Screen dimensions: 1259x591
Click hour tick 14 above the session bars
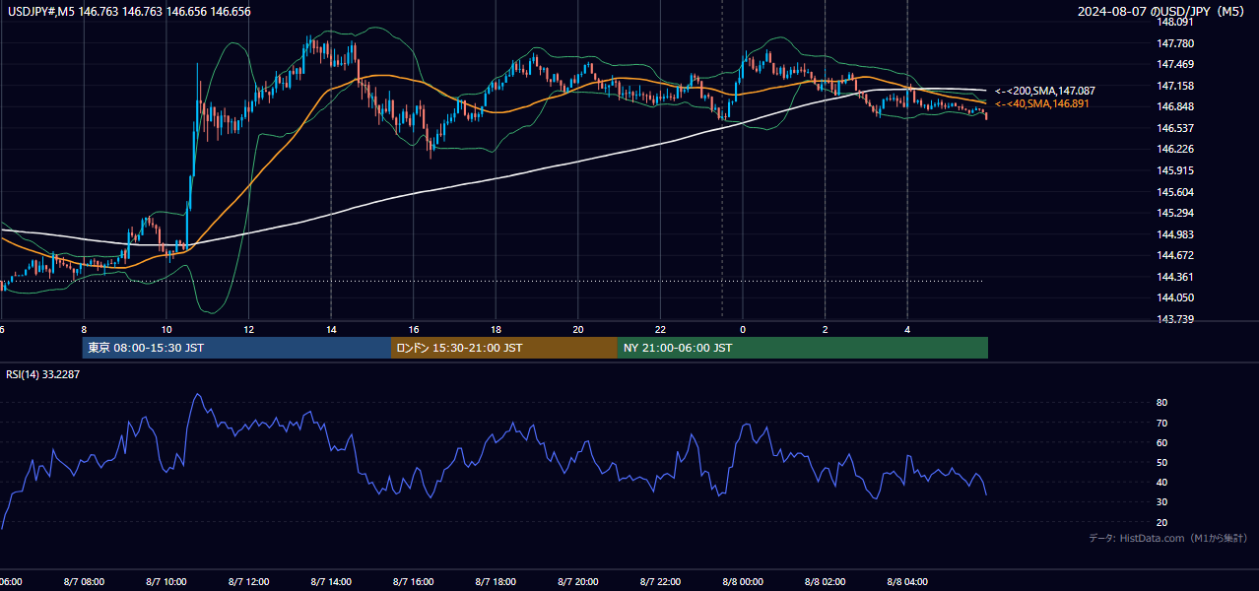[331, 329]
